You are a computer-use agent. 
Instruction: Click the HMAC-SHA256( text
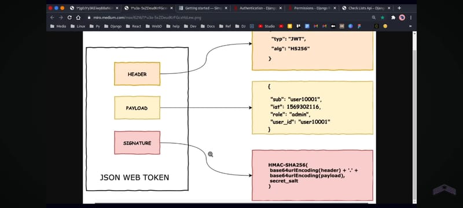tap(288, 165)
